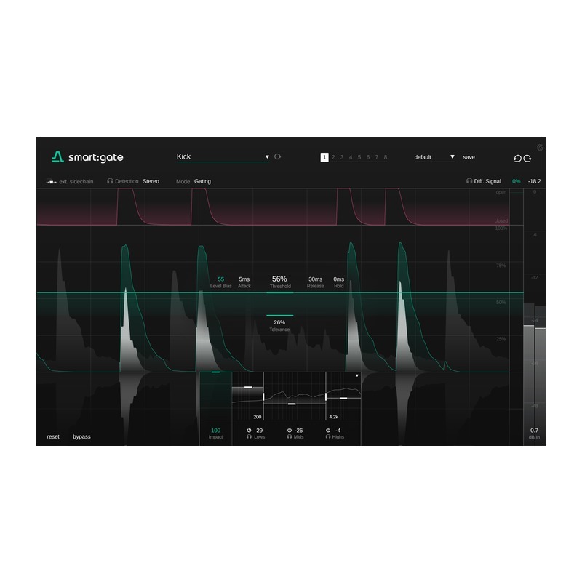The width and height of the screenshot is (582, 582).
Task: Click the Attack value 5ms
Action: 244,279
